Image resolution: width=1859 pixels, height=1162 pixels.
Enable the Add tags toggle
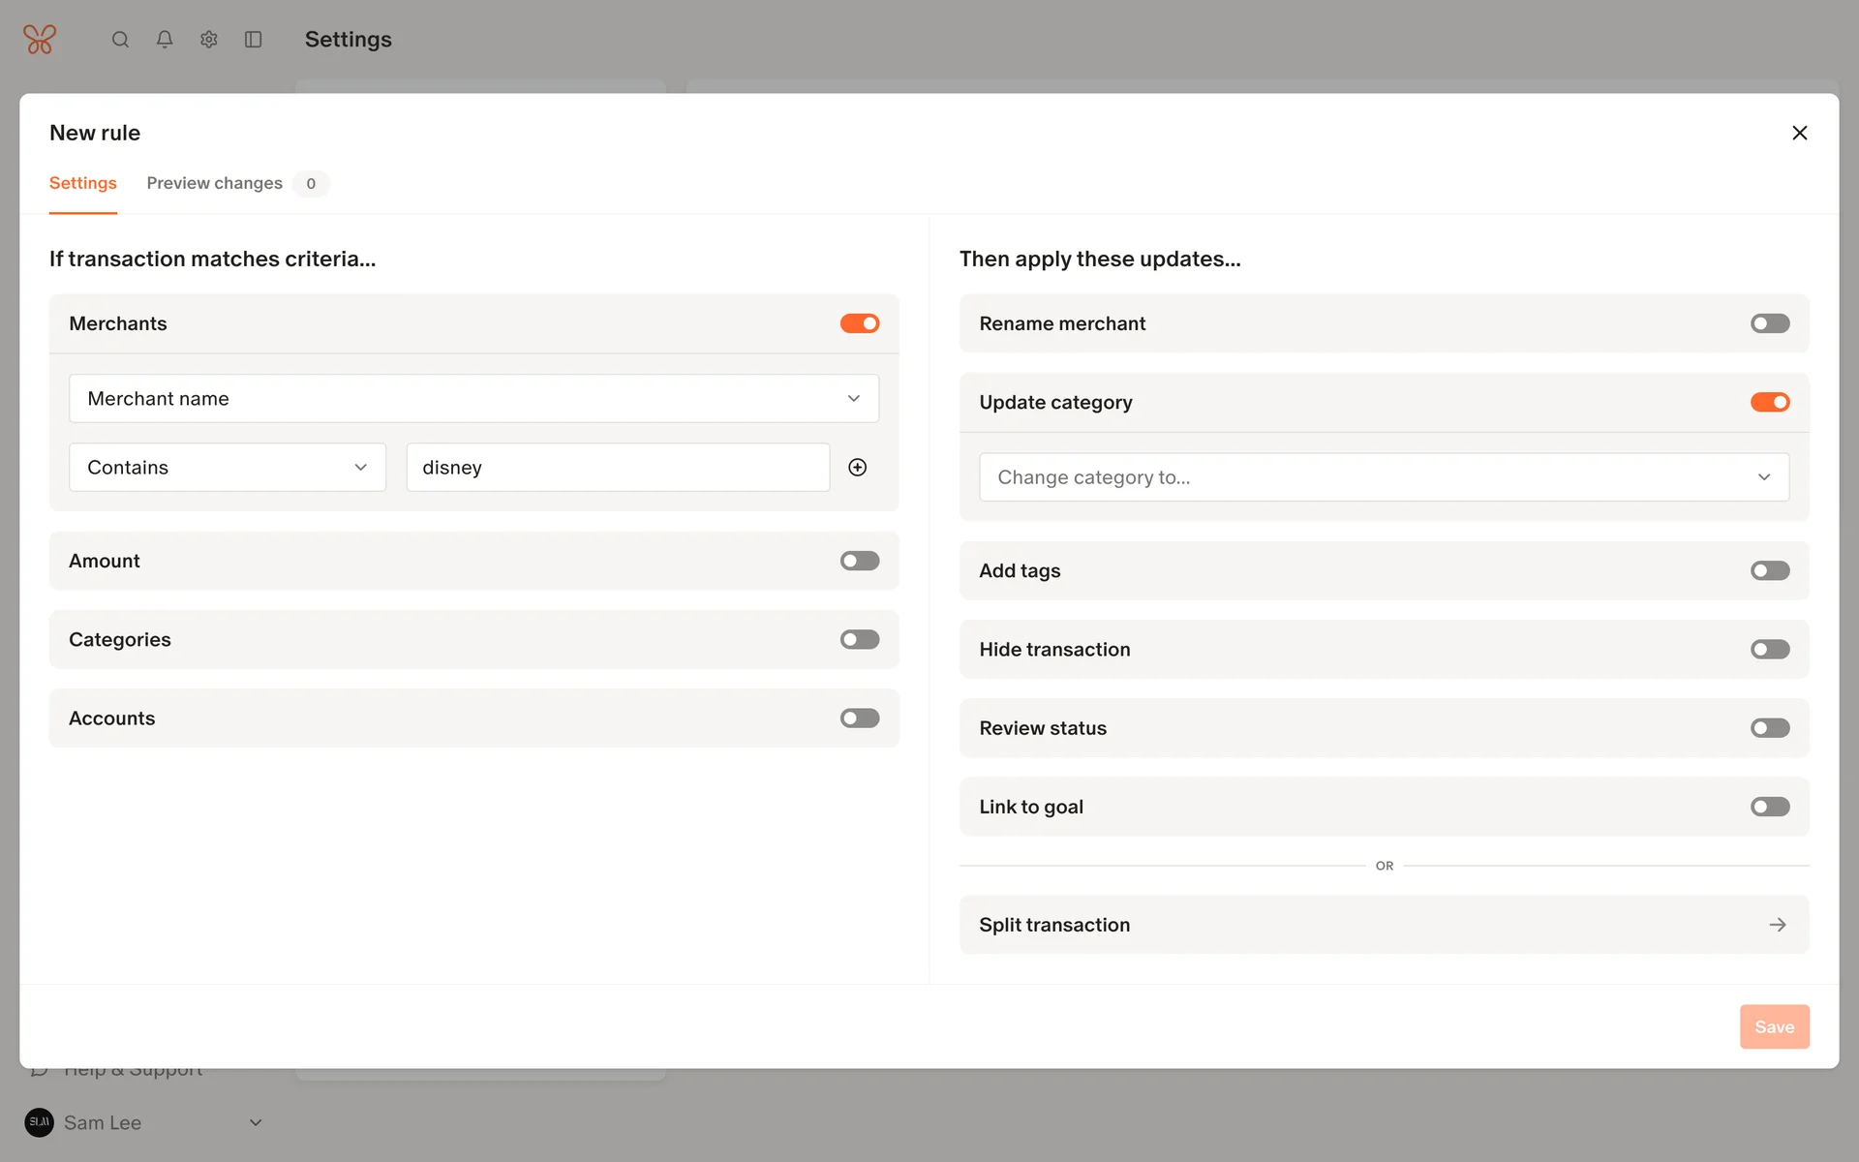click(1769, 571)
